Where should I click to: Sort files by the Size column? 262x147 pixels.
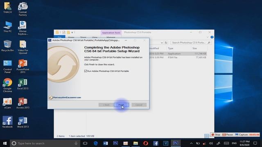tap(199, 48)
